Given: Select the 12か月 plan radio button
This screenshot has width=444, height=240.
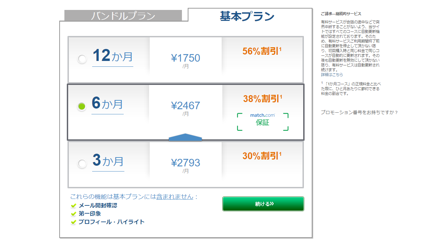Looking at the screenshot, I should 82,59.
